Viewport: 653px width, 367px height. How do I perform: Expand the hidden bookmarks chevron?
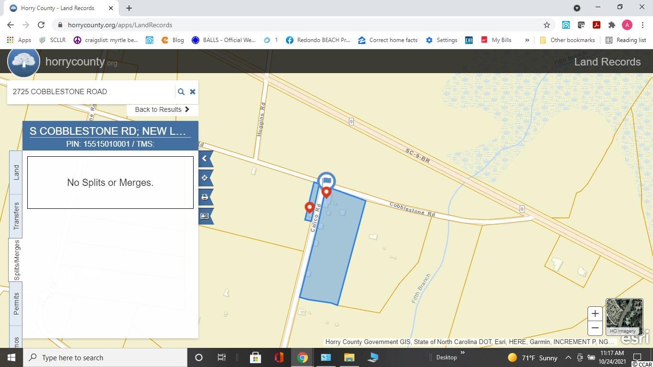[527, 40]
